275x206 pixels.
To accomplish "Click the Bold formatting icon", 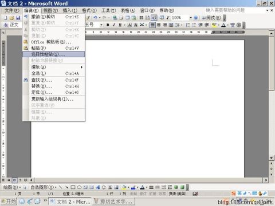I will 108,25.
